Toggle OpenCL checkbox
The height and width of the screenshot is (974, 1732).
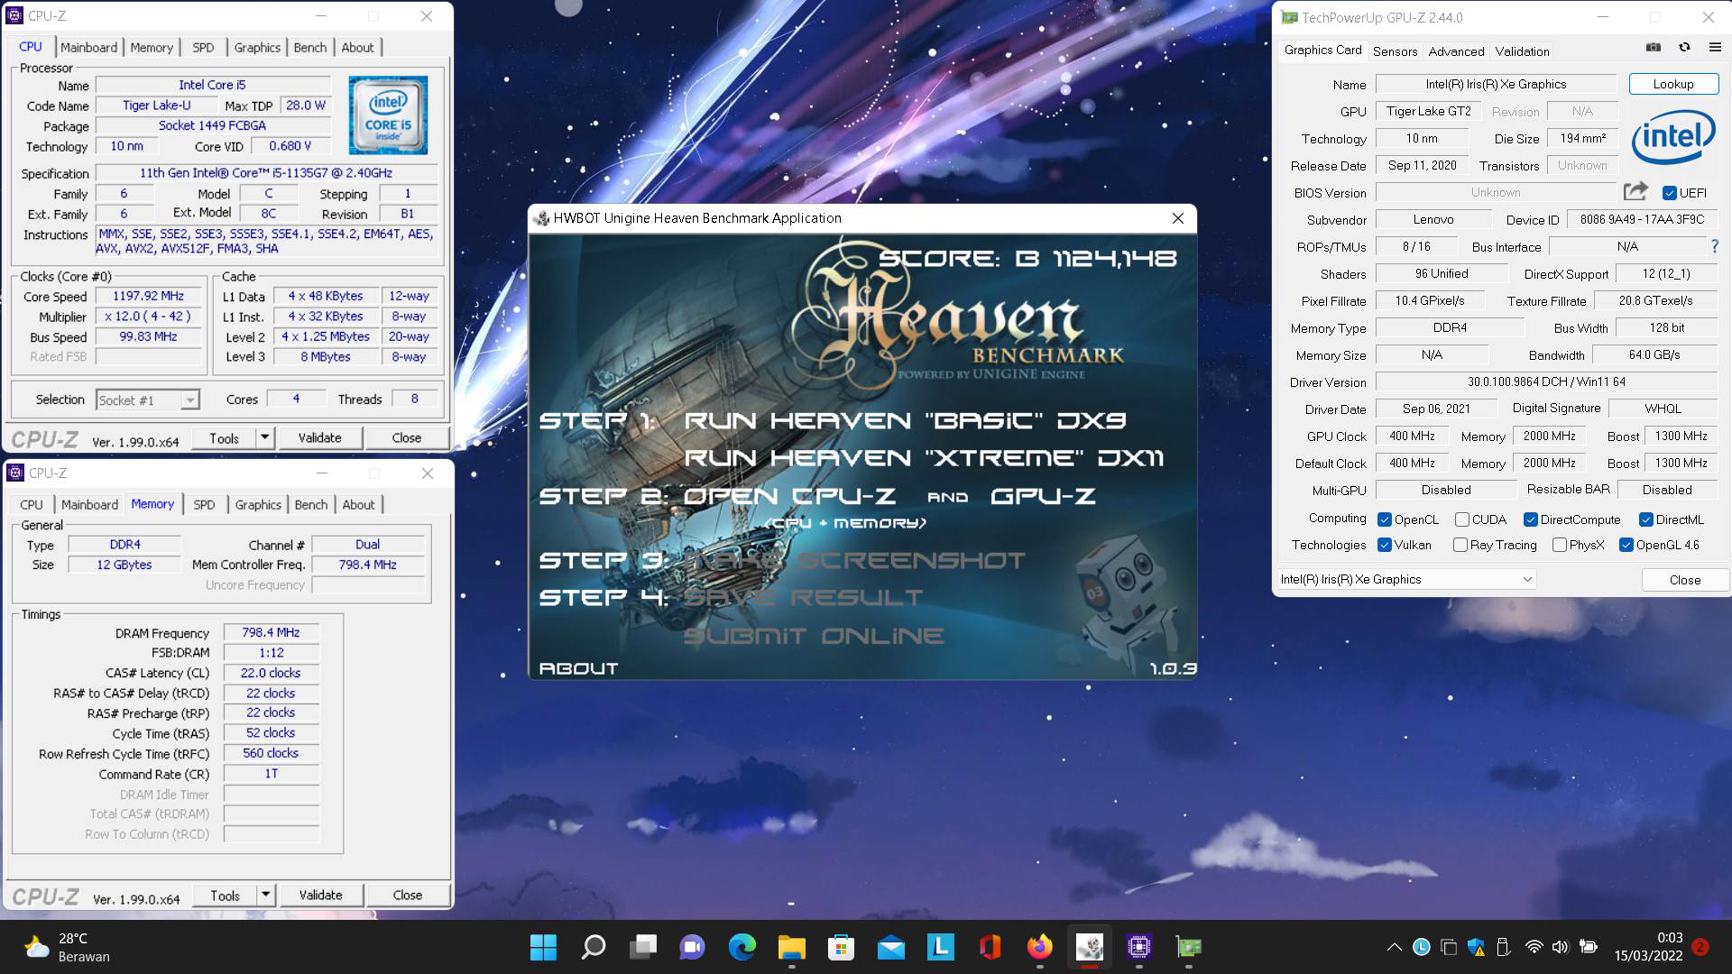pyautogui.click(x=1385, y=519)
